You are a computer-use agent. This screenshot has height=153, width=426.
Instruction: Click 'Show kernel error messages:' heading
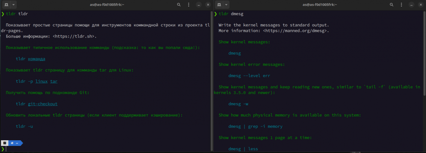(252, 64)
